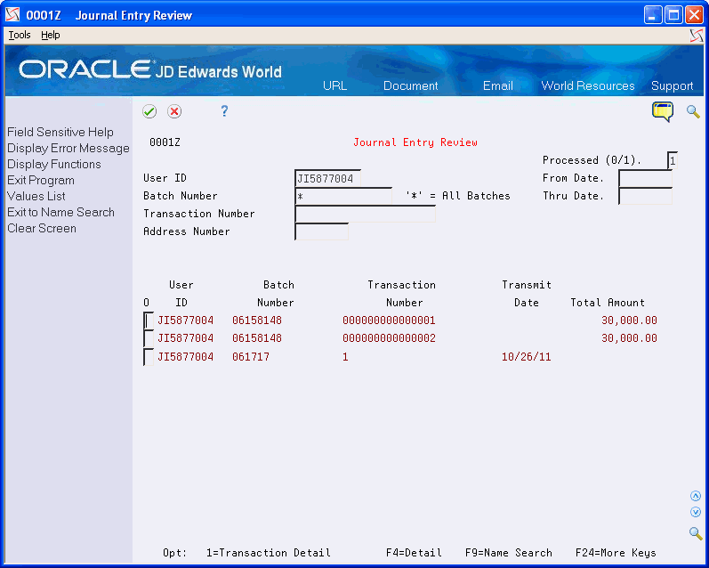
Task: Click the JD Edwards icon right of menu bar
Action: 697,36
